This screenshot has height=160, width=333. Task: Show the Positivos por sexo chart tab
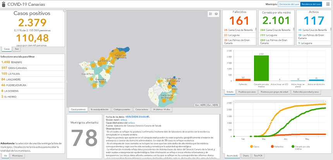pos(247,92)
